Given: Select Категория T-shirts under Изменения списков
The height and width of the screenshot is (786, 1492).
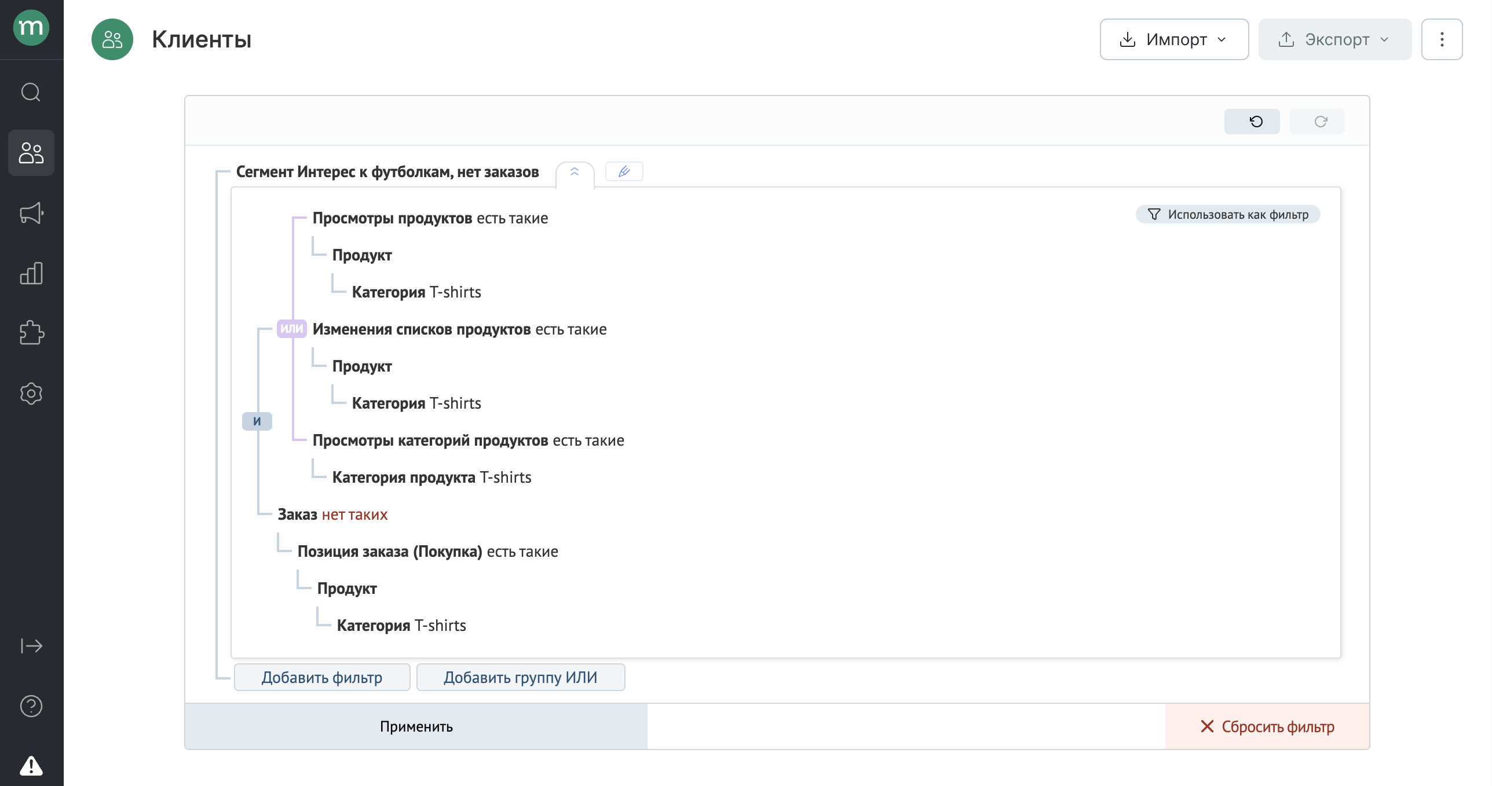Looking at the screenshot, I should tap(417, 403).
